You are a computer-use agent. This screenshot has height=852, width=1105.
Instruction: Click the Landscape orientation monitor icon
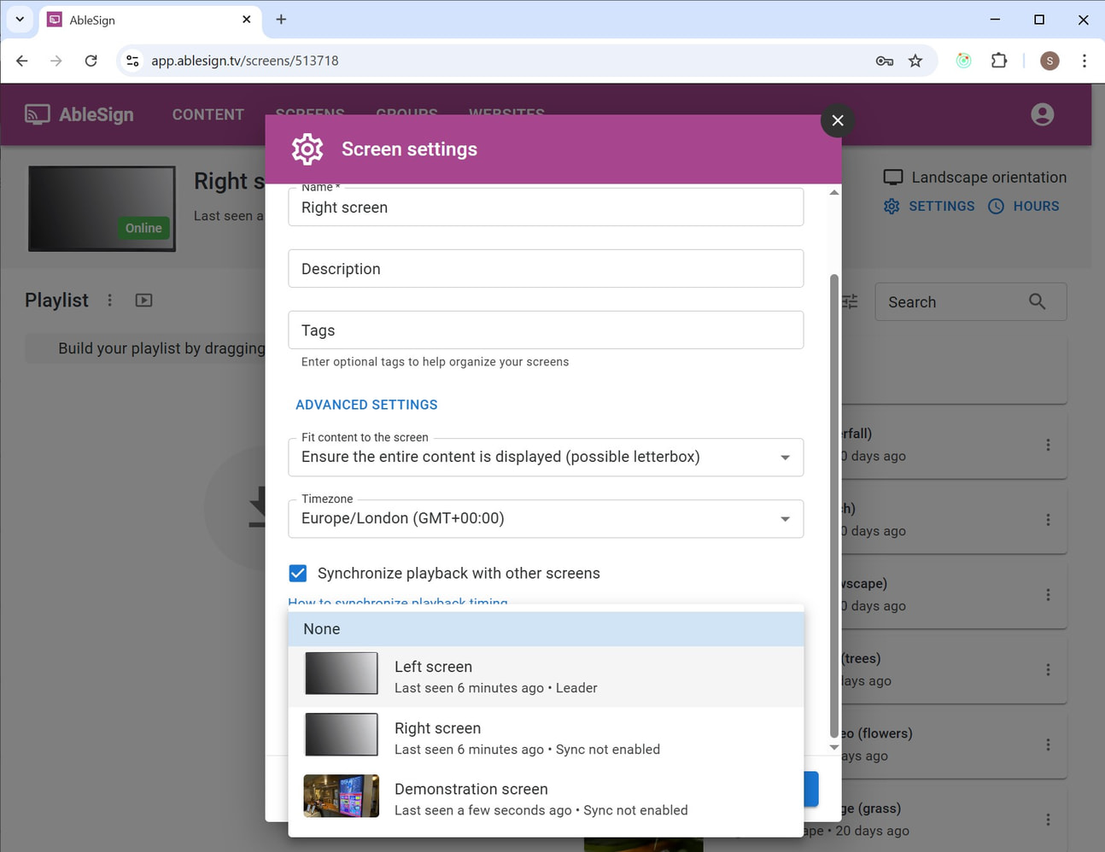click(x=893, y=177)
